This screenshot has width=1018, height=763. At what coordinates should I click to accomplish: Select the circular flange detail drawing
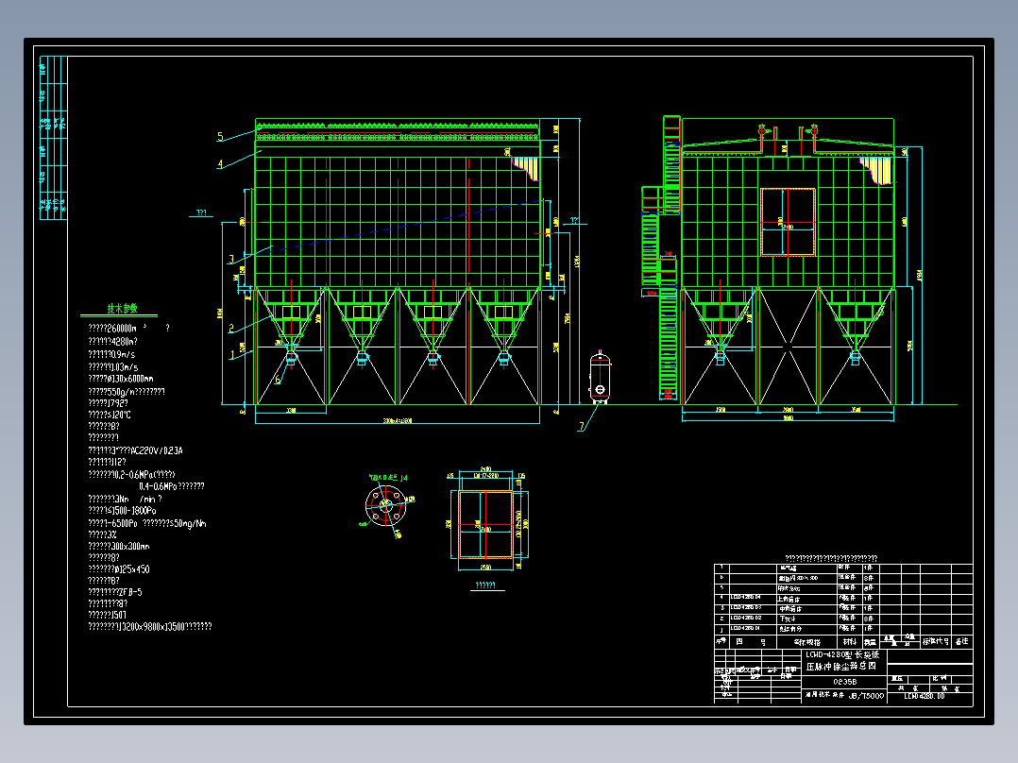386,504
